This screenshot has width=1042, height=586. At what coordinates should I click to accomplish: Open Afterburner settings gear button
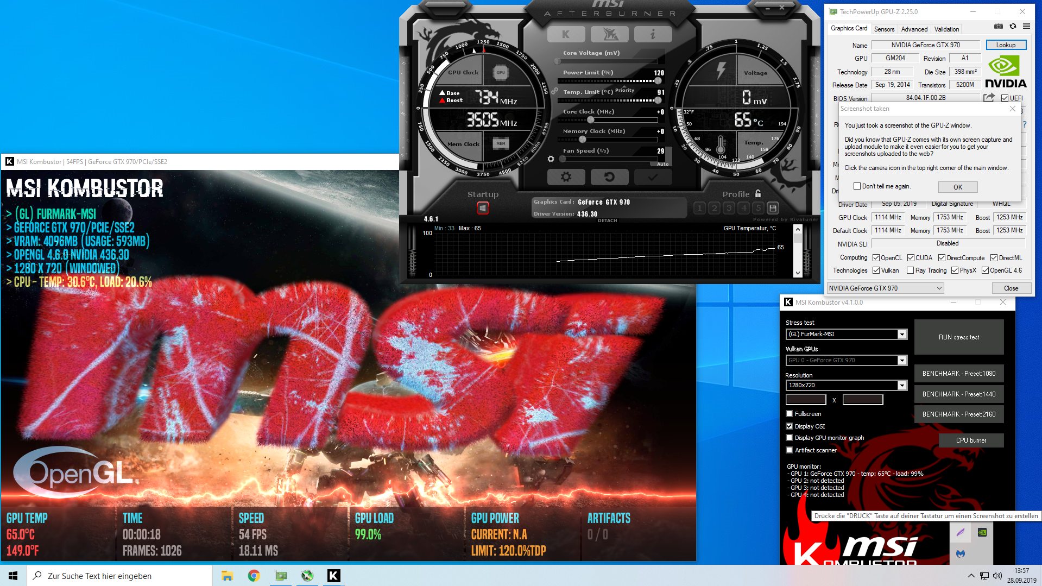coord(566,177)
